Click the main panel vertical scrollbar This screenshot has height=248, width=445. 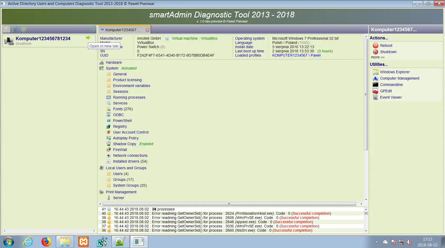pyautogui.click(x=366, y=95)
